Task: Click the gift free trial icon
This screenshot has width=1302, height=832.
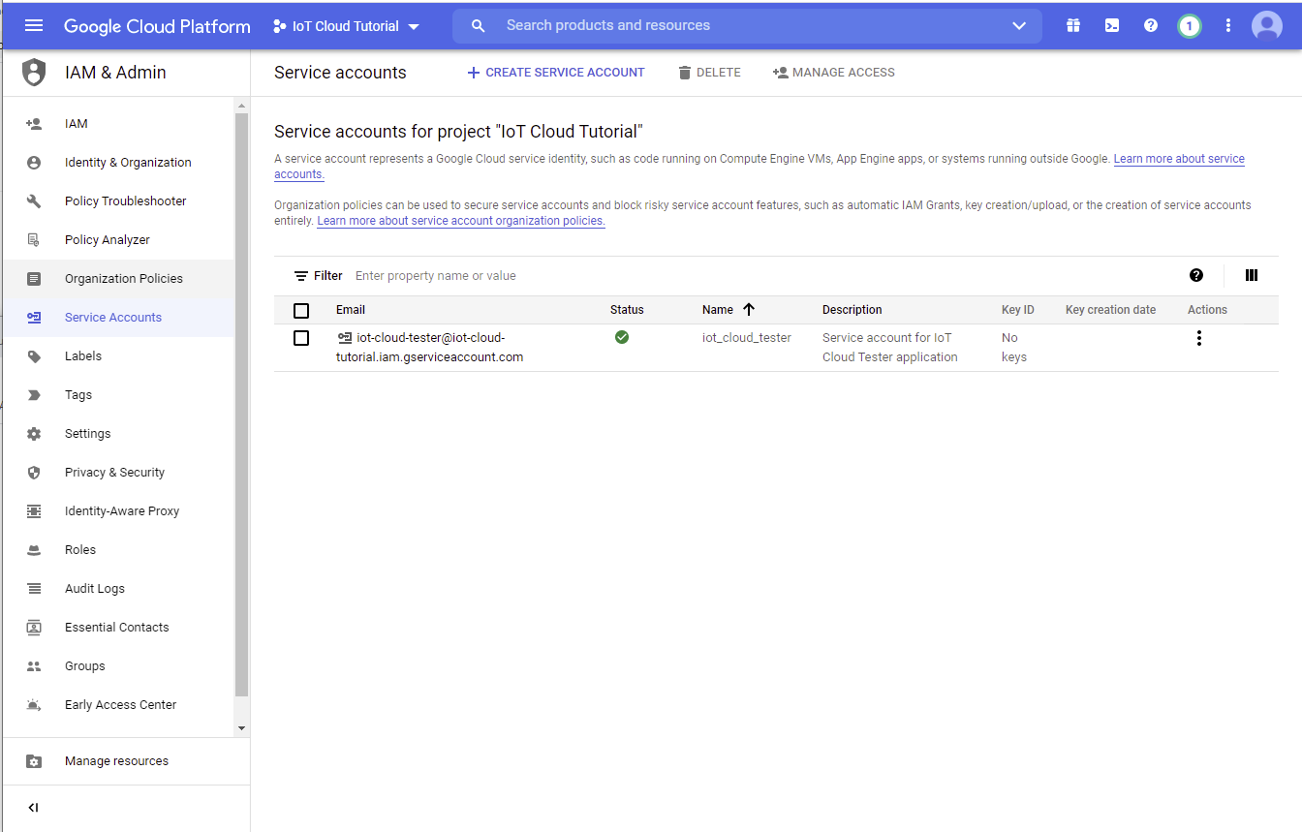Action: tap(1072, 26)
